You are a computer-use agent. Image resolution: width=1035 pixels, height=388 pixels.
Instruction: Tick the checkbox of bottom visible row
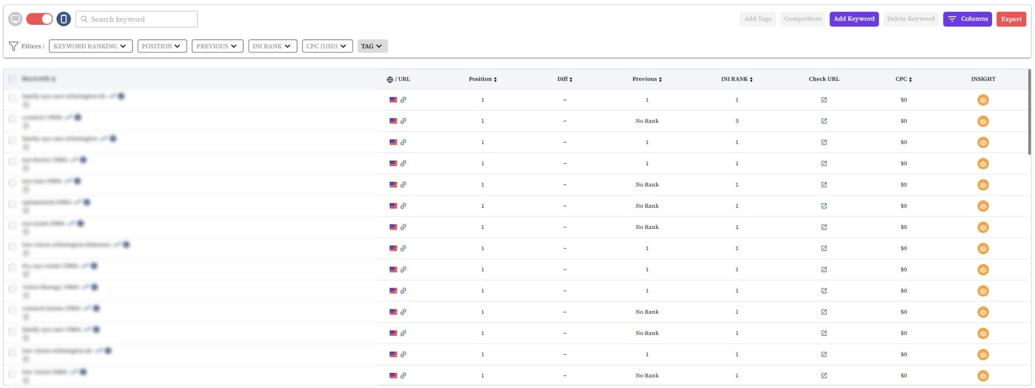[12, 374]
